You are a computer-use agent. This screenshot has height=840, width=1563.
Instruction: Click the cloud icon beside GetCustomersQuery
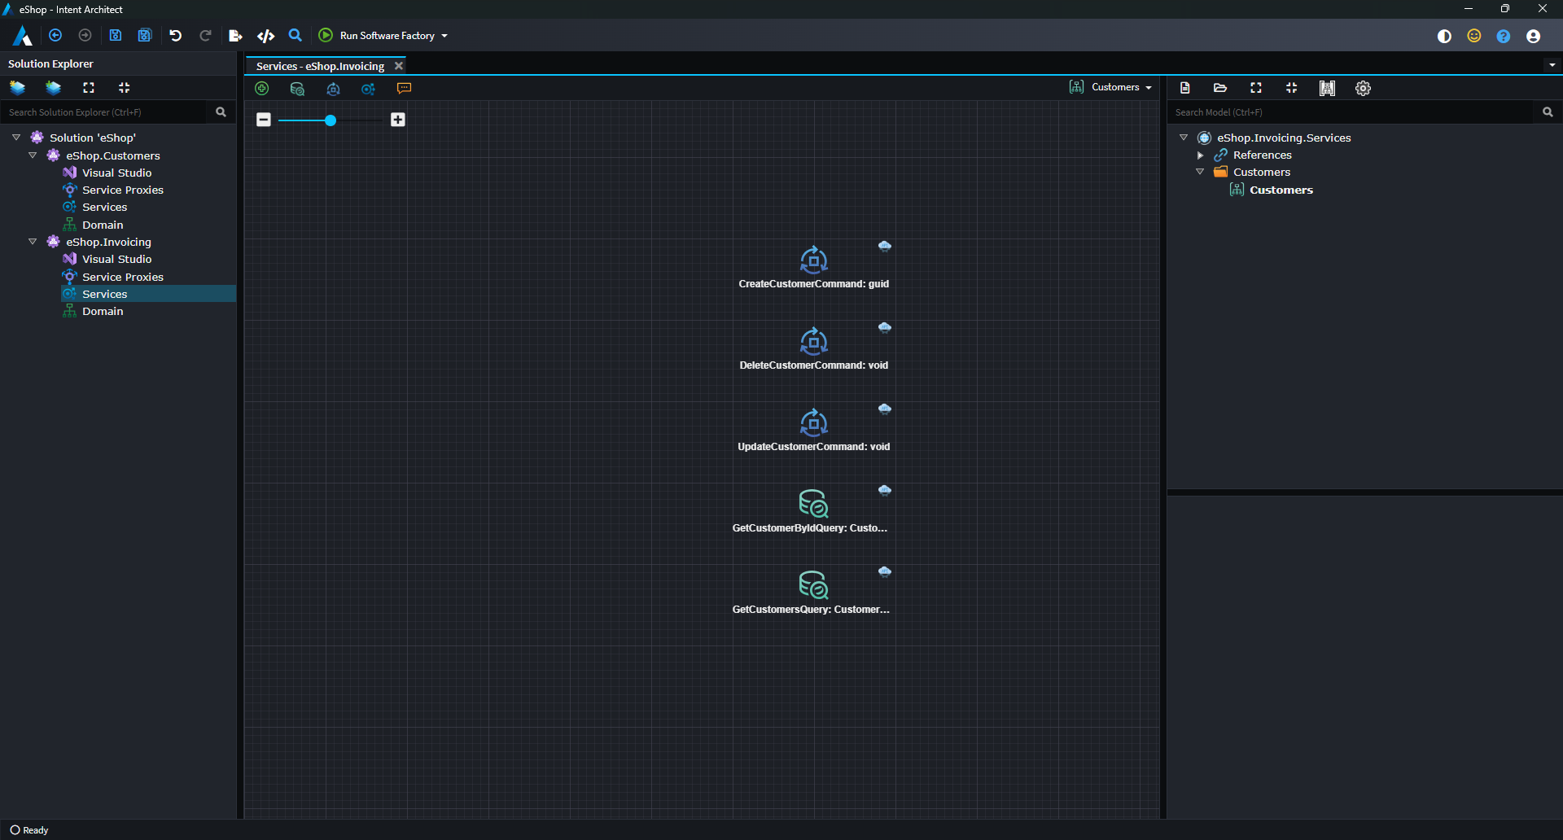pyautogui.click(x=885, y=571)
